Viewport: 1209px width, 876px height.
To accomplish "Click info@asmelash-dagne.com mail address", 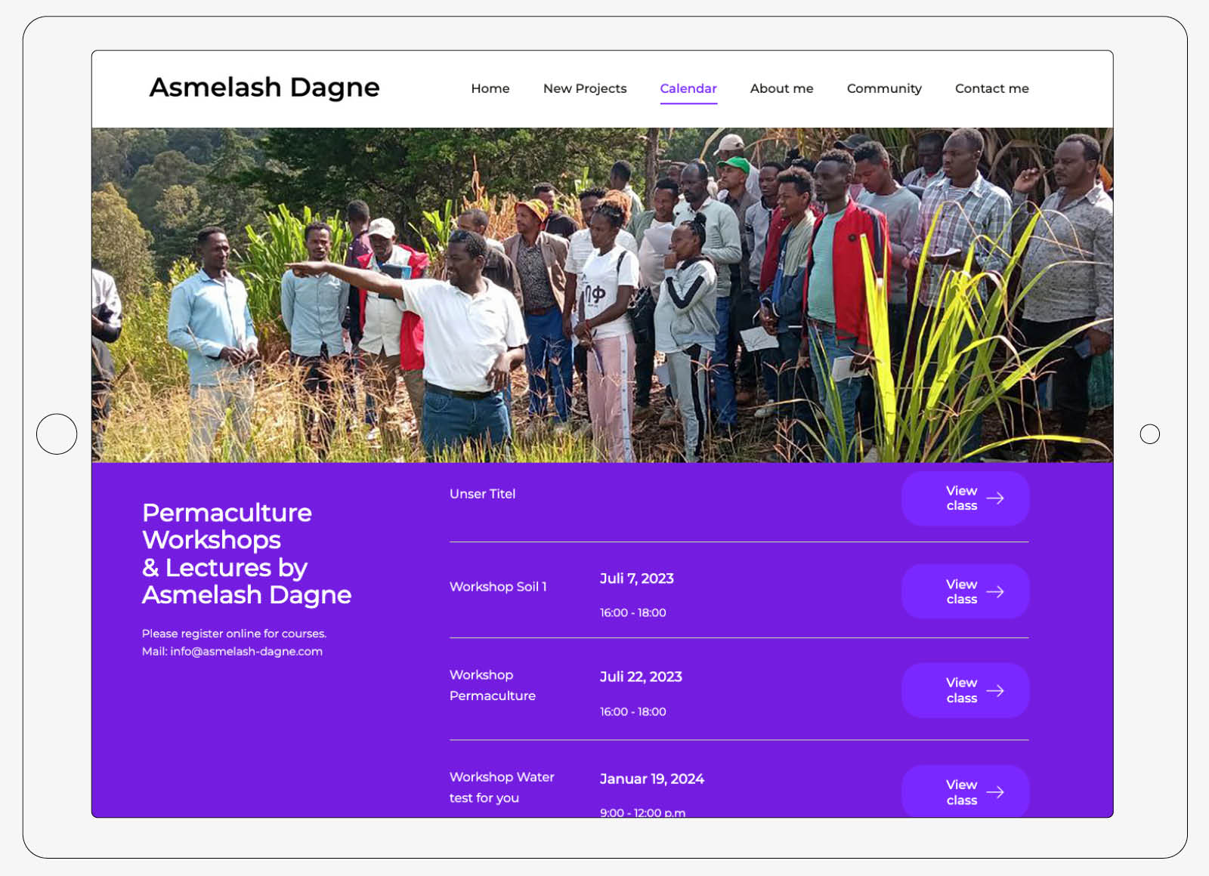I will click(246, 652).
